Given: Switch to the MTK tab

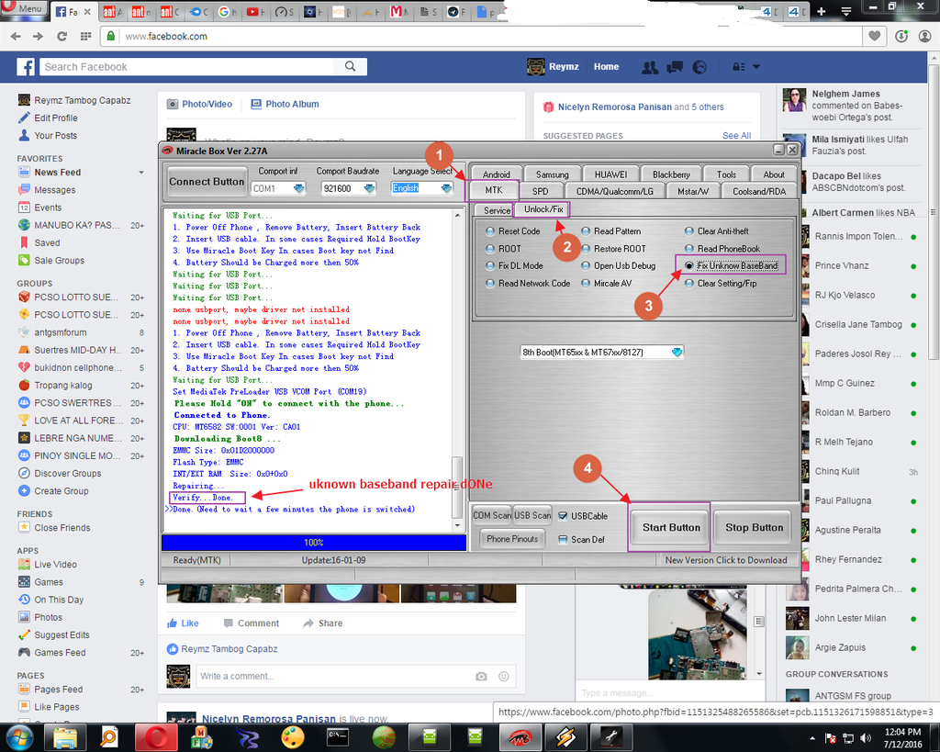Looking at the screenshot, I should coord(494,191).
